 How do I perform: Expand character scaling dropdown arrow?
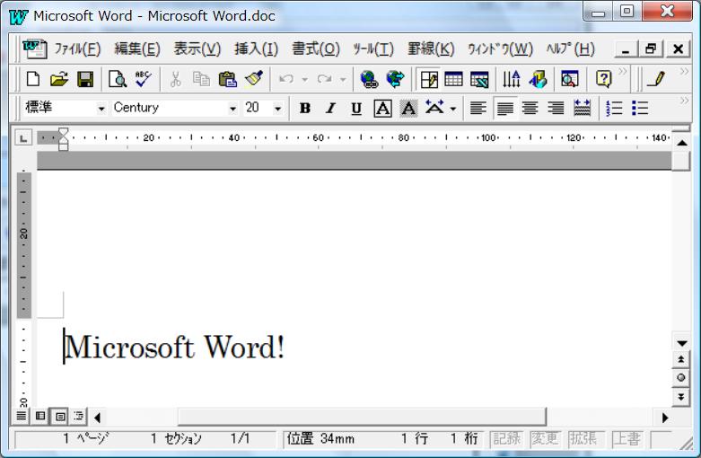pos(453,109)
